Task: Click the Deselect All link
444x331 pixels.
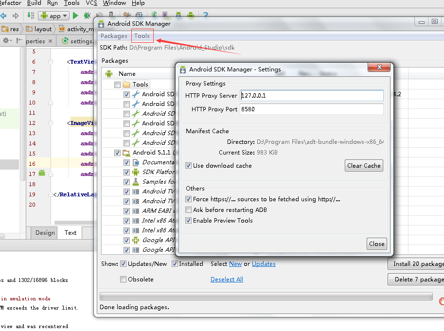Action: pos(227,279)
